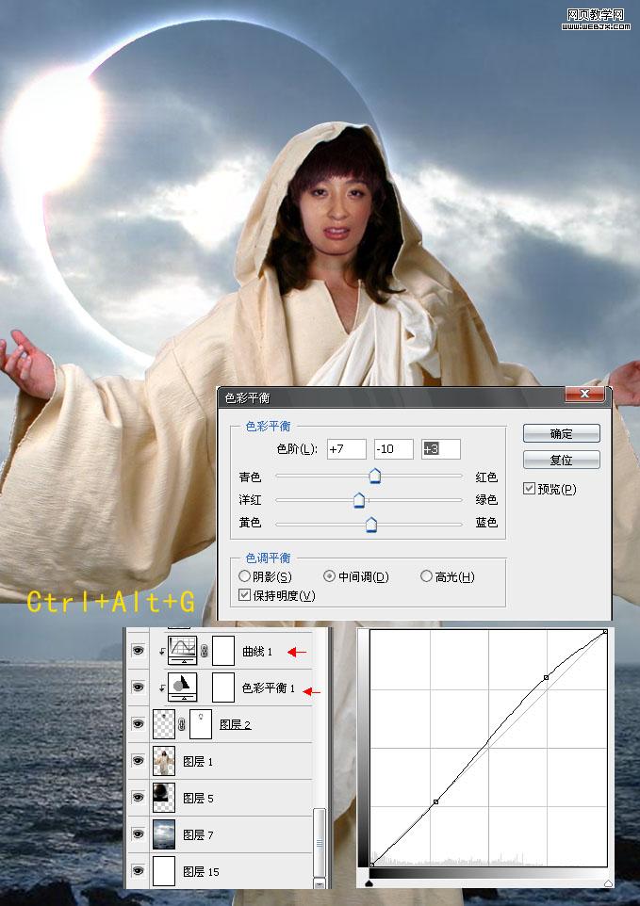
Task: Click the white point triangle under curves
Action: click(x=608, y=883)
